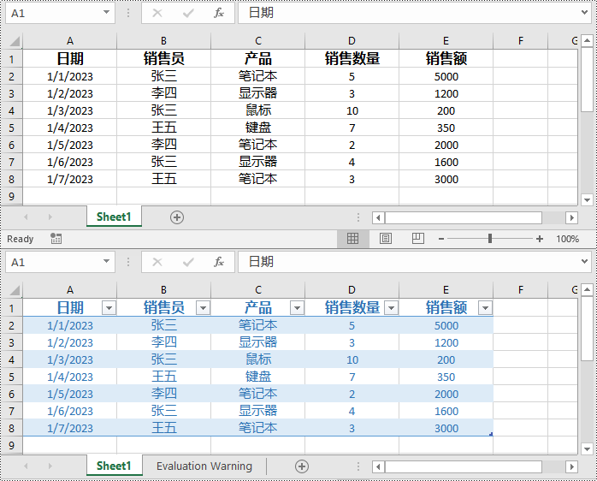
Task: Click Cancel X icon in top formula bar
Action: coord(157,13)
